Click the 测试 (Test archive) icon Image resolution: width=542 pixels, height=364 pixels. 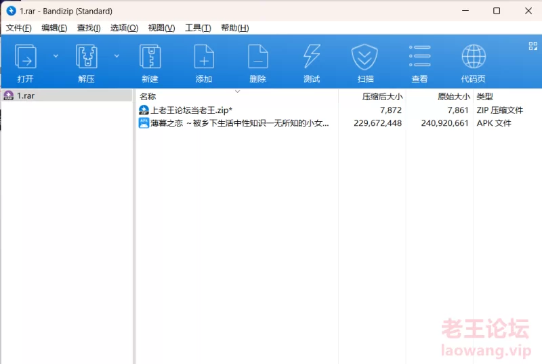coord(312,57)
